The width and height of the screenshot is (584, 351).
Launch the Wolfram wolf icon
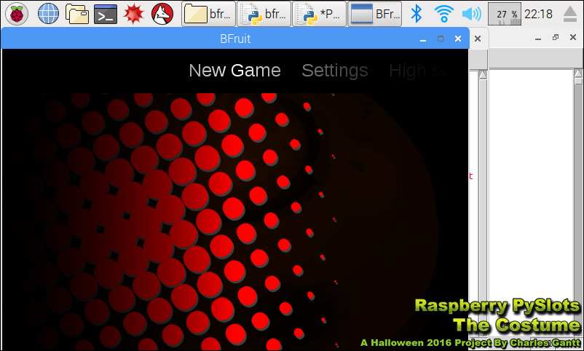pos(162,14)
